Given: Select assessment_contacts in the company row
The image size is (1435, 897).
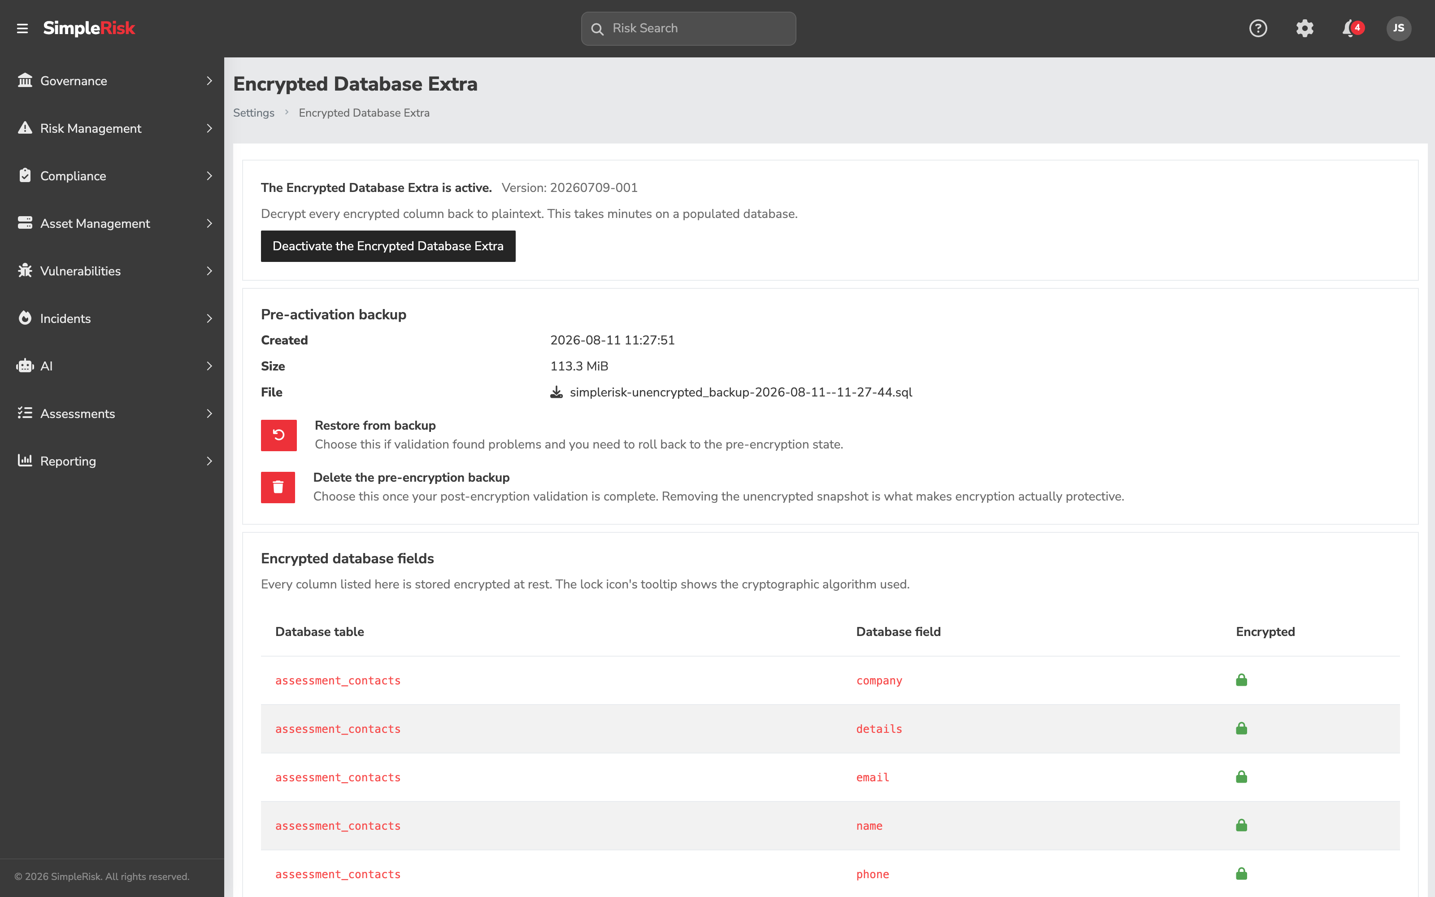Looking at the screenshot, I should click(338, 680).
